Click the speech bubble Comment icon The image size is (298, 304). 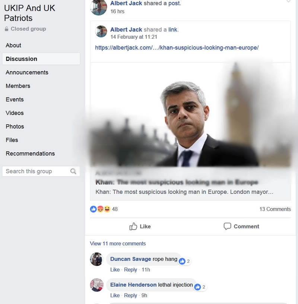(227, 226)
